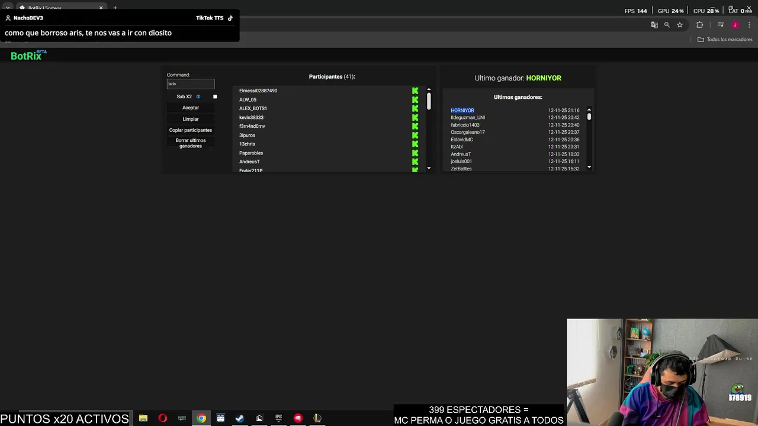Focus the Command input field
The height and width of the screenshot is (426, 758).
[x=191, y=84]
